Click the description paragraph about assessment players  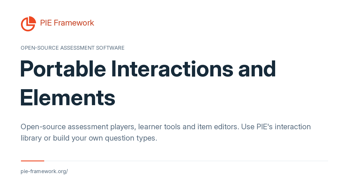click(x=166, y=132)
